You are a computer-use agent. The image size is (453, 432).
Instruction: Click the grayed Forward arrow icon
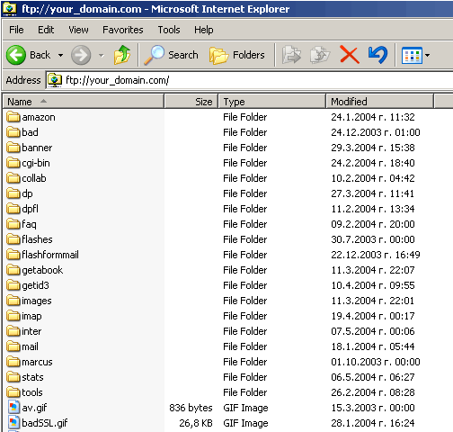pos(81,55)
